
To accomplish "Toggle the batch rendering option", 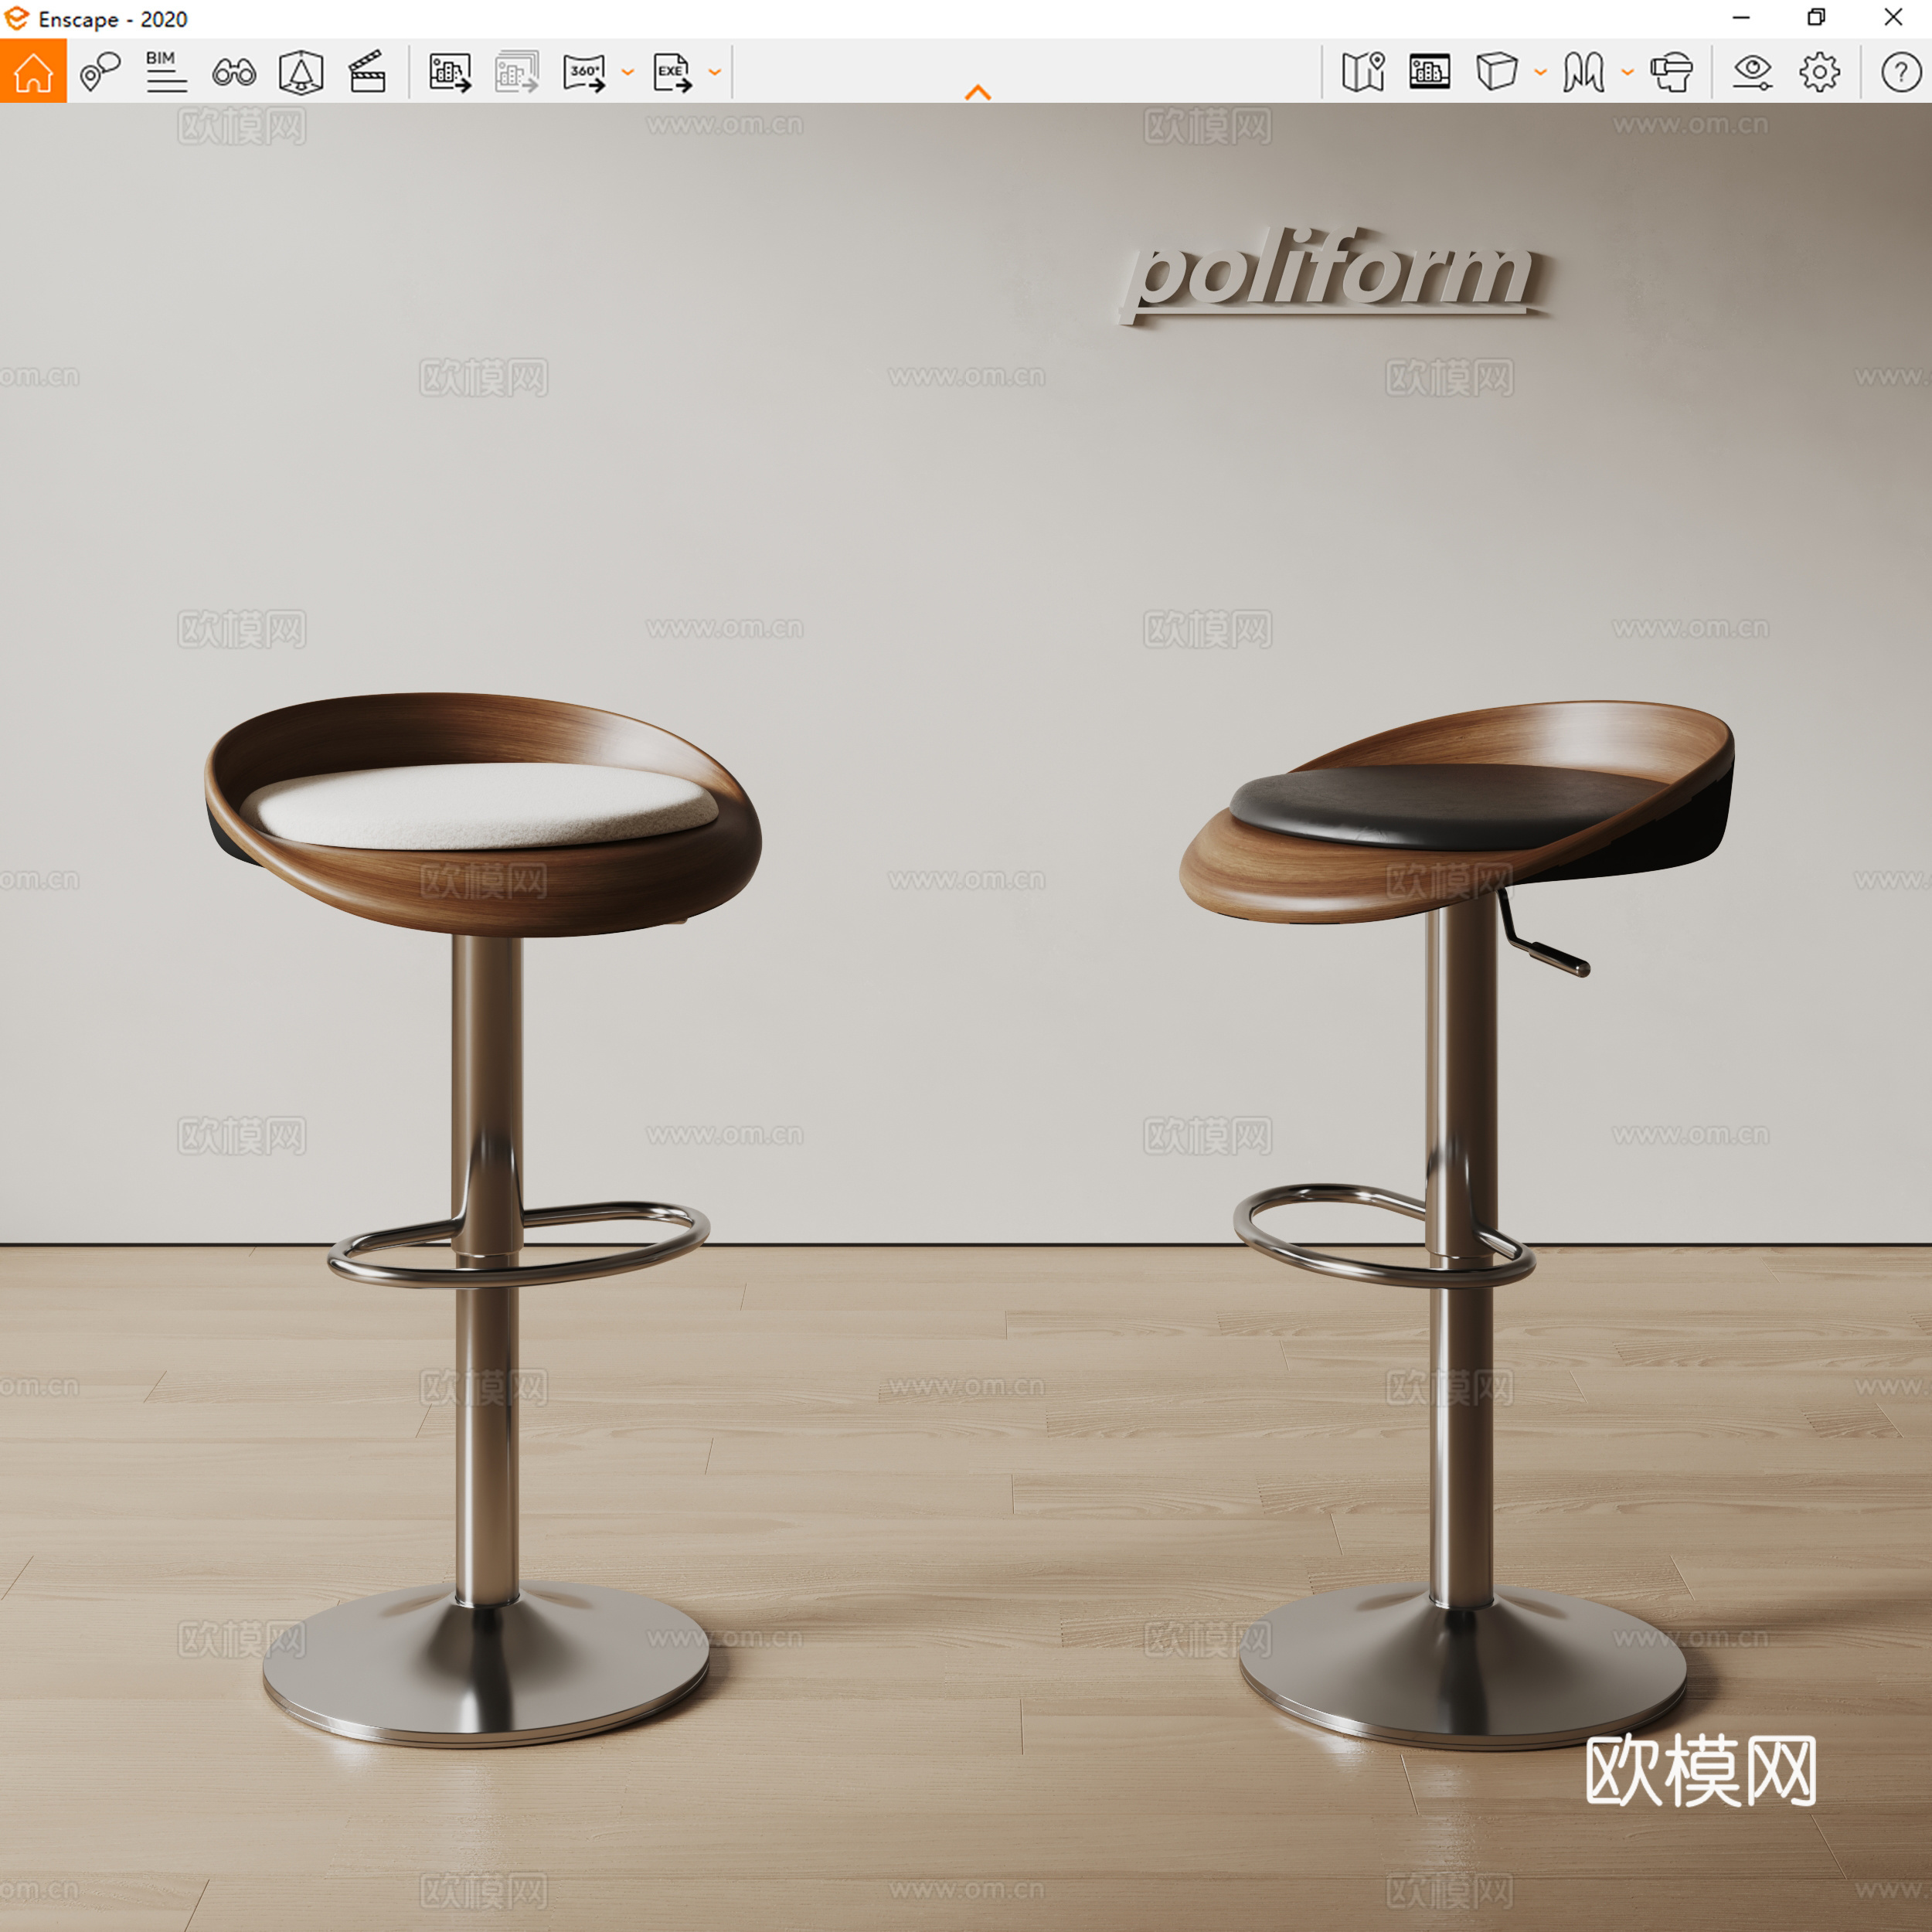I will [x=516, y=70].
